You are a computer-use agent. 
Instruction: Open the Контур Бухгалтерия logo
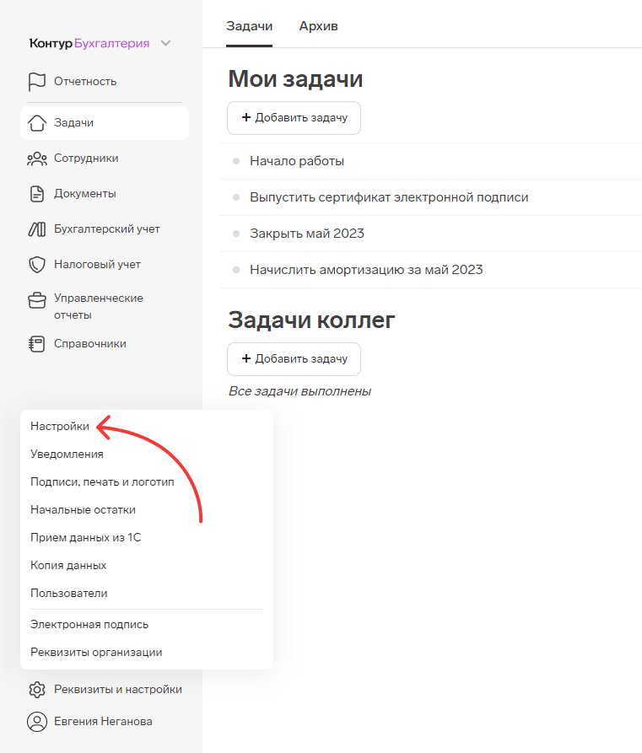(89, 43)
